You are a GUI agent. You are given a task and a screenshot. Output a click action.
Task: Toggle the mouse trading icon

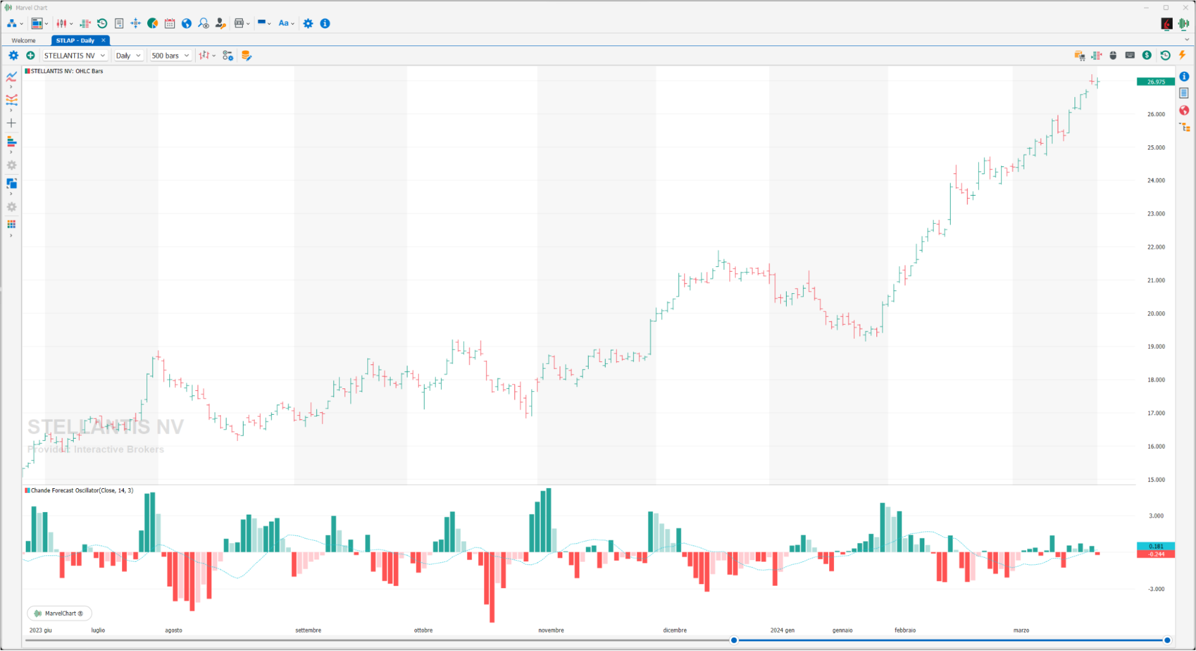[1113, 55]
